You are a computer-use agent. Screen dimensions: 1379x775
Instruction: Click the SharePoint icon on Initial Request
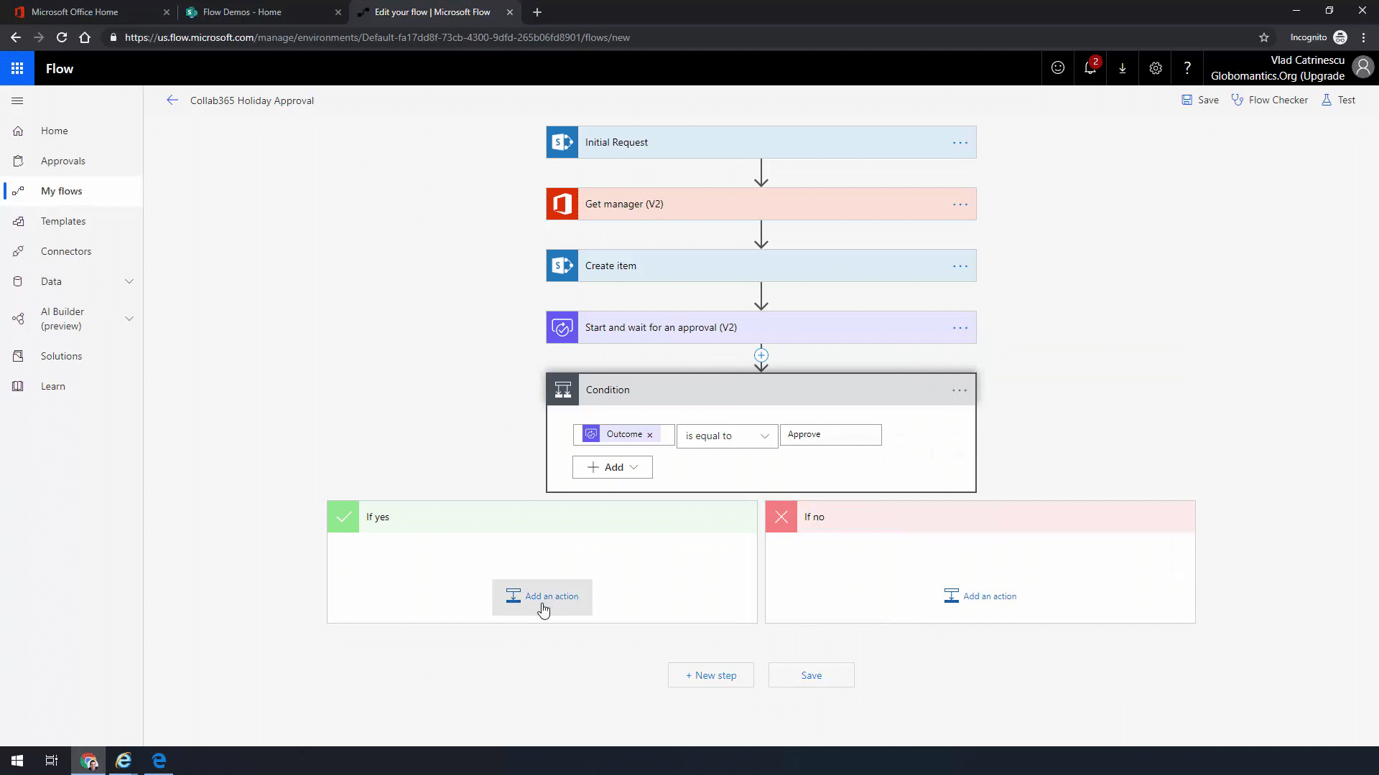562,142
